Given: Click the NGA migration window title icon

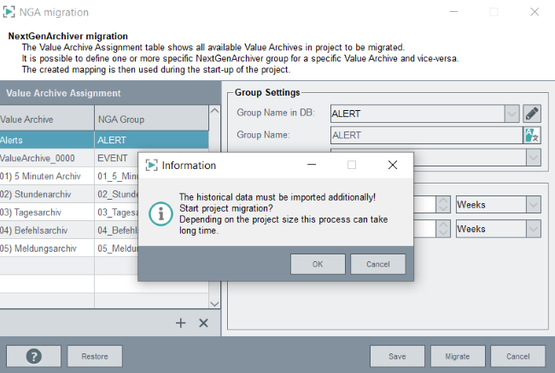Looking at the screenshot, I should point(9,12).
